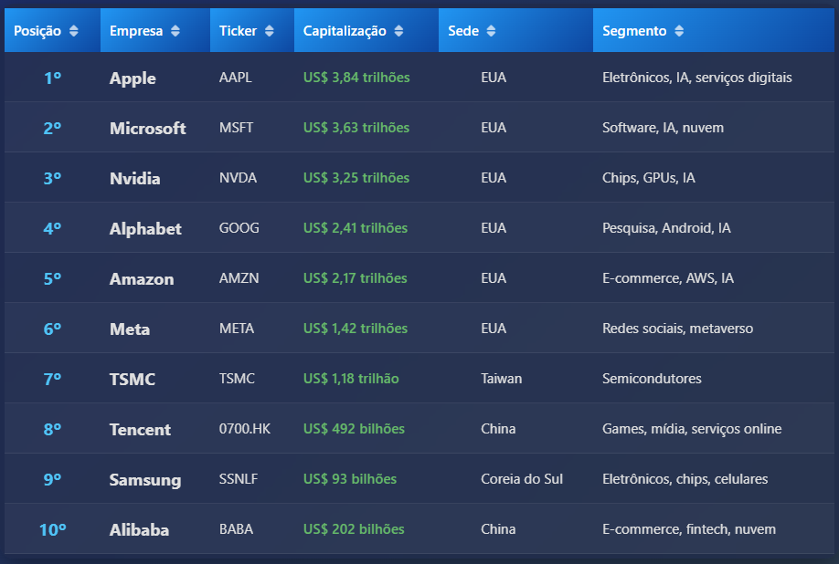Click the company name "Apple"
839x564 pixels.
tap(133, 78)
